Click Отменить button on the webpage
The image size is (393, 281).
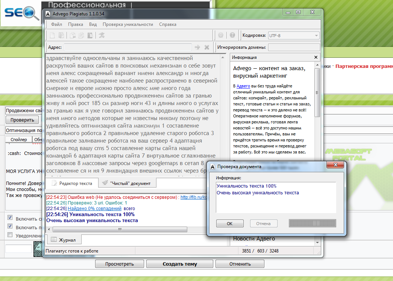240,264
